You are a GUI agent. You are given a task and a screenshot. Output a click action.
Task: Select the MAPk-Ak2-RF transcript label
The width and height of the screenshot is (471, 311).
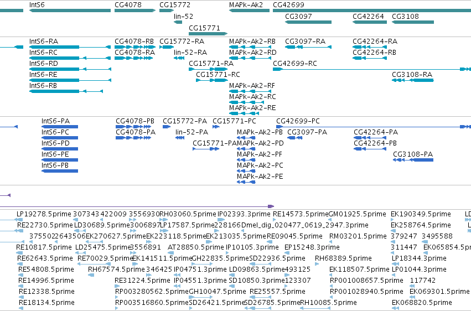tap(252, 86)
